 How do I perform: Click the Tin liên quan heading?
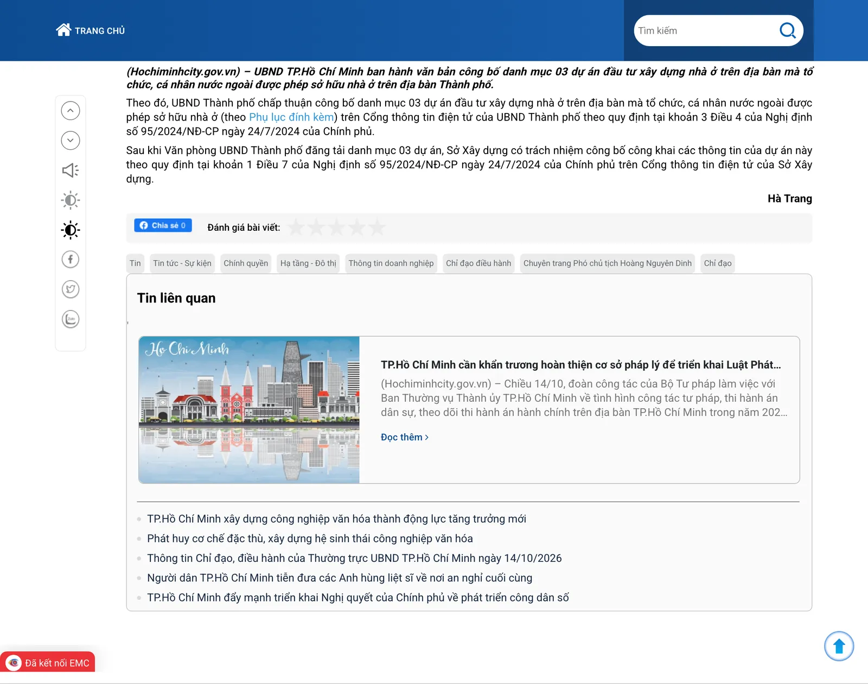click(176, 298)
